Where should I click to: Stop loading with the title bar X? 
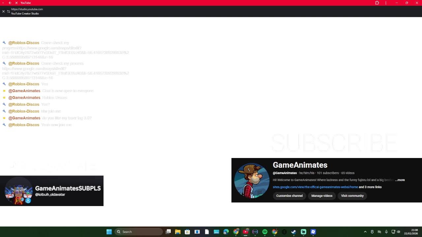pyautogui.click(x=16, y=3)
